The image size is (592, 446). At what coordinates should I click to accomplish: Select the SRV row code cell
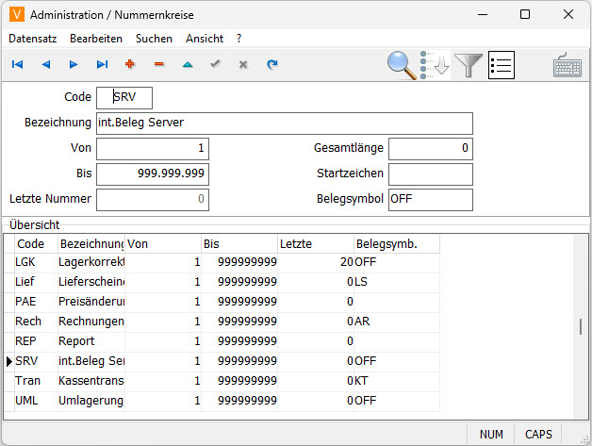coord(36,361)
